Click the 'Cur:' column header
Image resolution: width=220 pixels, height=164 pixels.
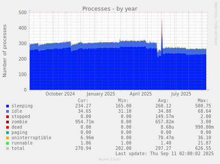tap(83, 101)
